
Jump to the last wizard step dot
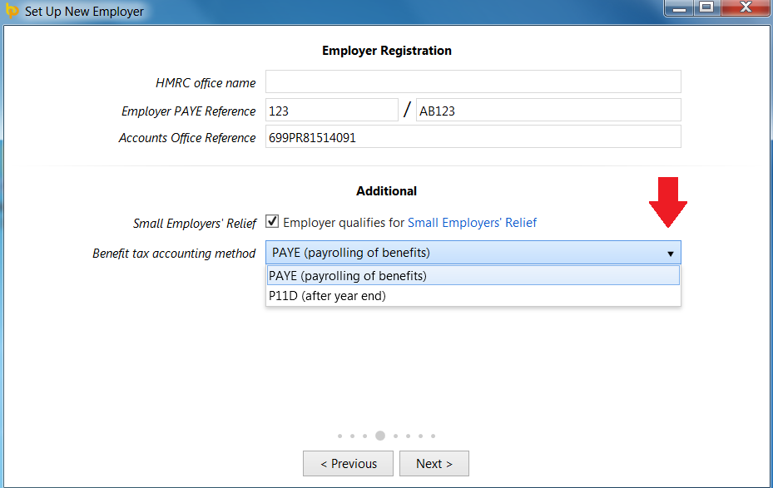tap(433, 436)
